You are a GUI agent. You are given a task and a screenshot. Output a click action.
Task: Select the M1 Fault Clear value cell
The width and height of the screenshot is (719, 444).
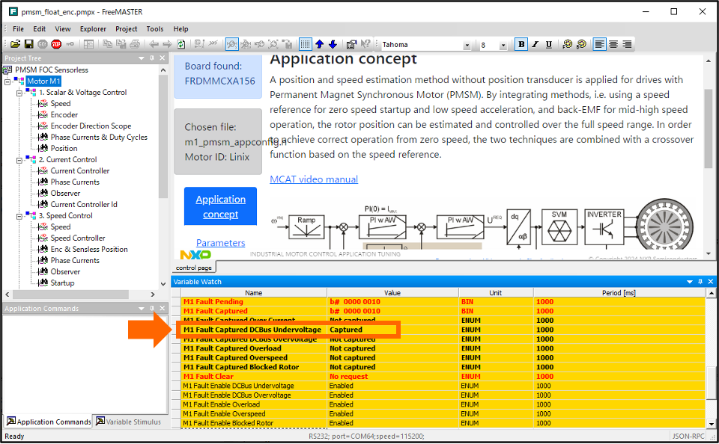click(392, 376)
